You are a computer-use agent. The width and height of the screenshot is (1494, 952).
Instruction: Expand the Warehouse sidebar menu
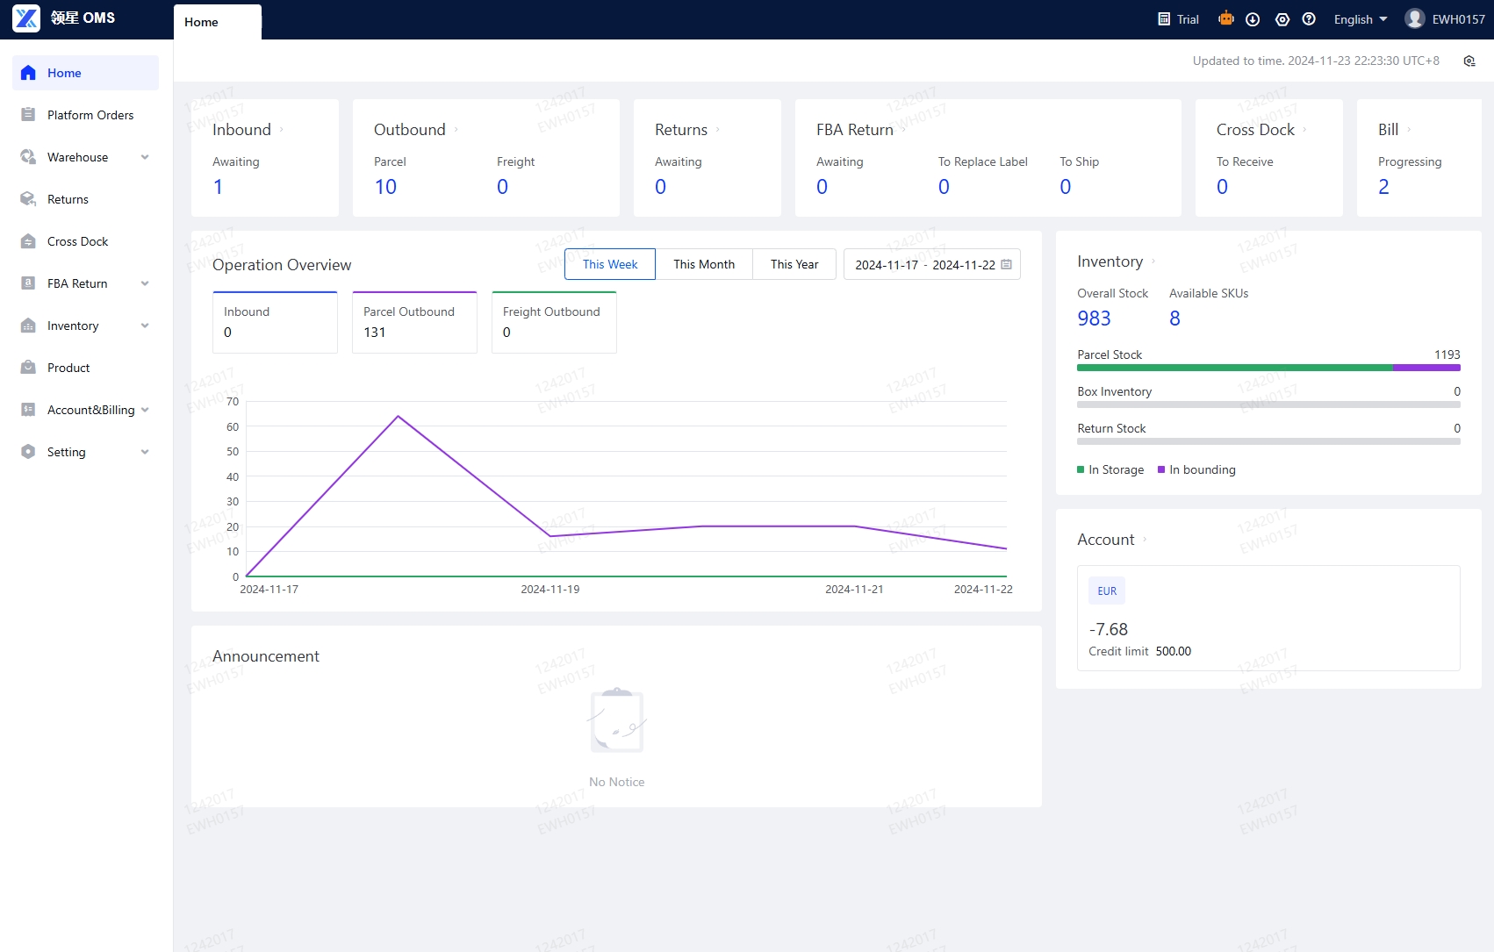click(85, 157)
